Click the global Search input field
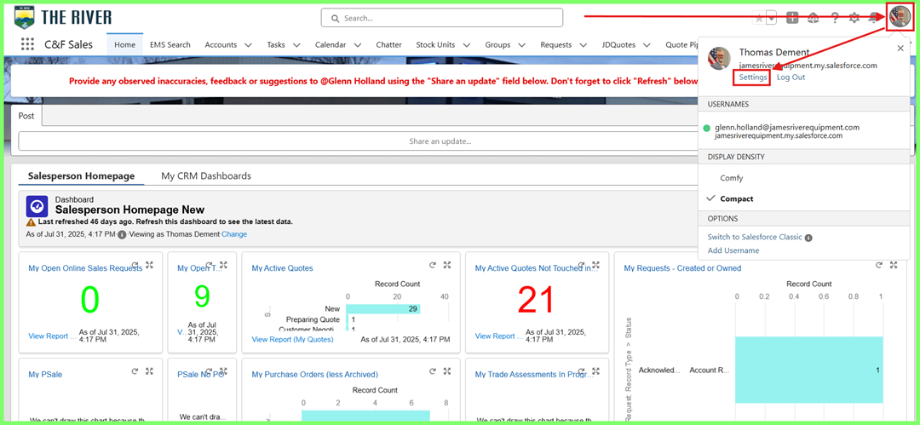This screenshot has width=920, height=425. pos(442,18)
